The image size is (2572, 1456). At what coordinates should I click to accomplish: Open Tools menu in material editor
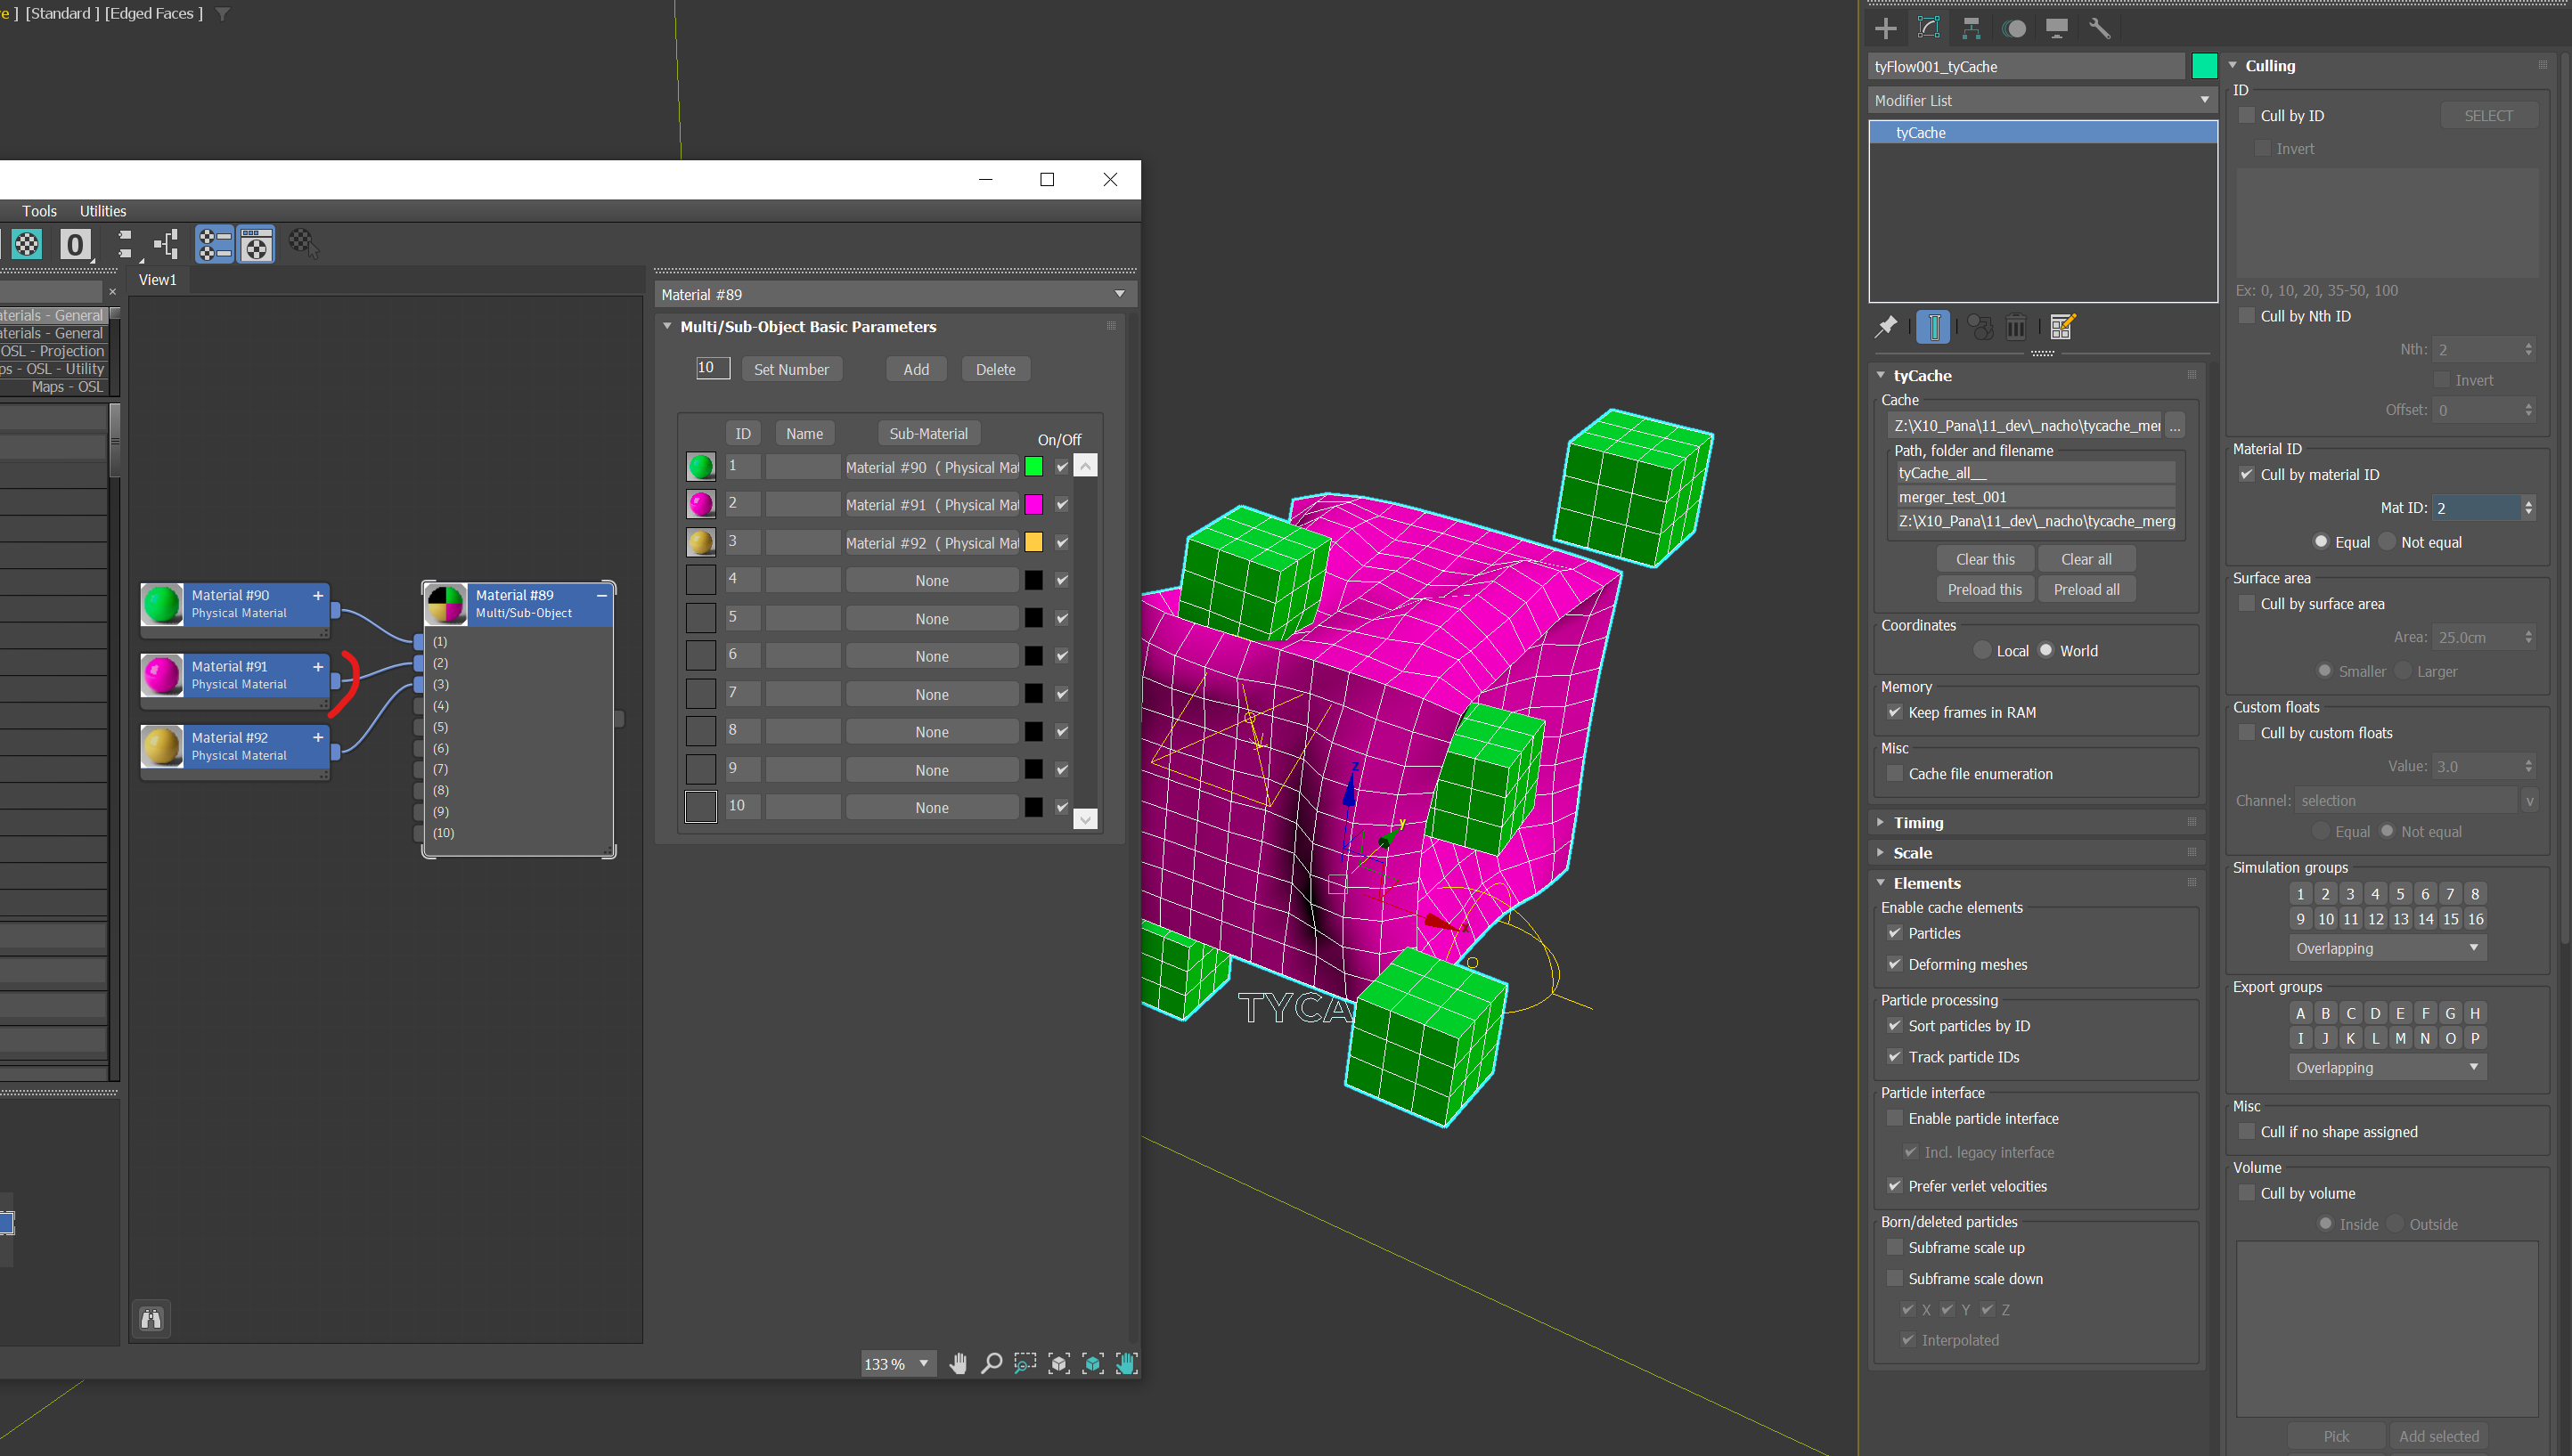pyautogui.click(x=39, y=211)
